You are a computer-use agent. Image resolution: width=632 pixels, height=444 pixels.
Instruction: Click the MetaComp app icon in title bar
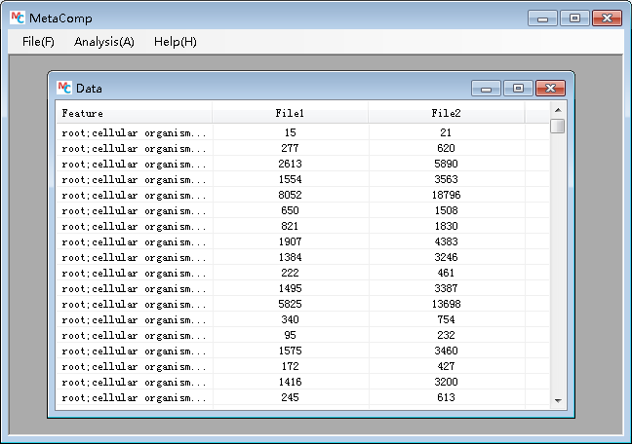(18, 18)
